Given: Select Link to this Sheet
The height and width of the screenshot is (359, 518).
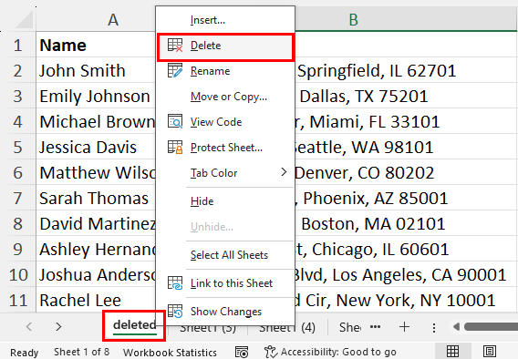Looking at the screenshot, I should click(x=225, y=283).
